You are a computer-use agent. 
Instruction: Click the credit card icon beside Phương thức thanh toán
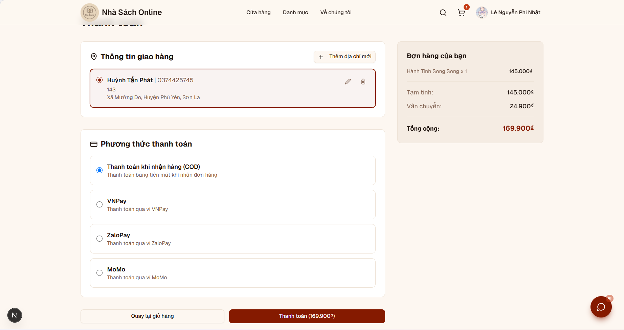pos(93,144)
